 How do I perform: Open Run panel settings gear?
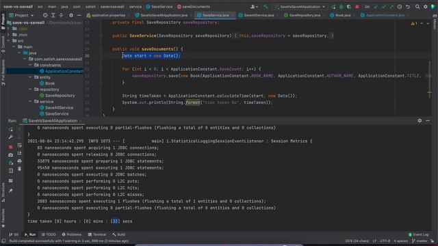tap(420, 121)
